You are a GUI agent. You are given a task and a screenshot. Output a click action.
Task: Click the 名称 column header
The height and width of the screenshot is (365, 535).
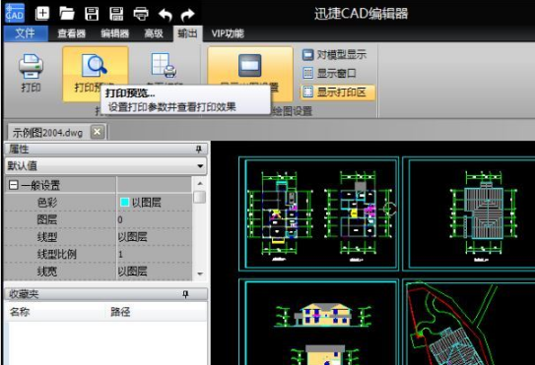click(x=20, y=312)
